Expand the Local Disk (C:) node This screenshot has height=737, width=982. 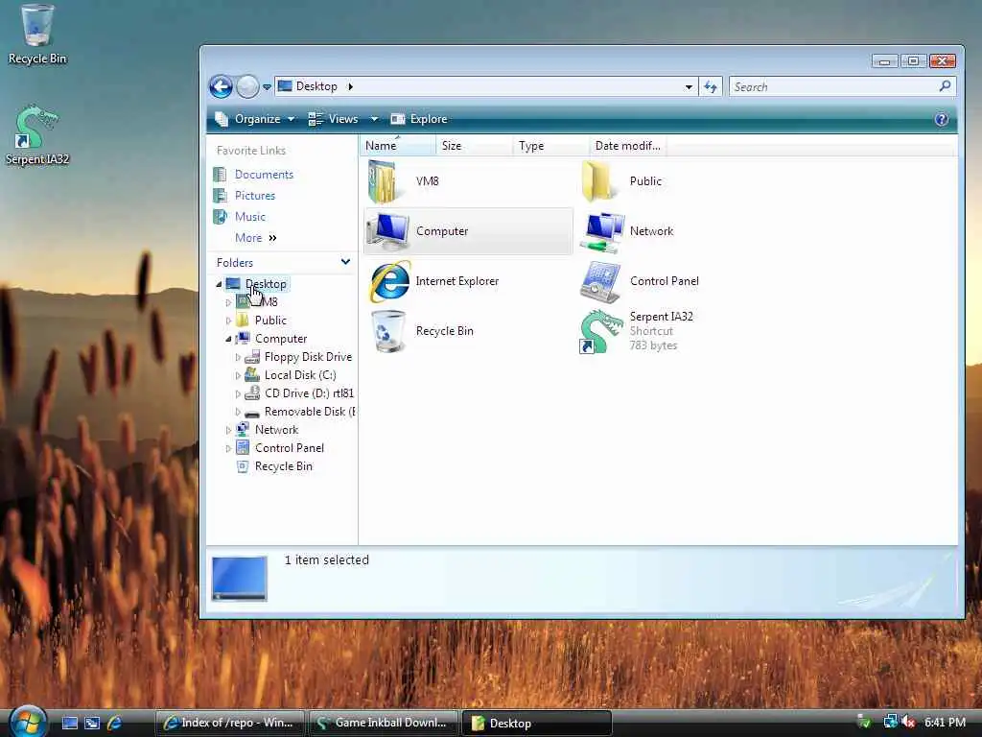pyautogui.click(x=238, y=375)
